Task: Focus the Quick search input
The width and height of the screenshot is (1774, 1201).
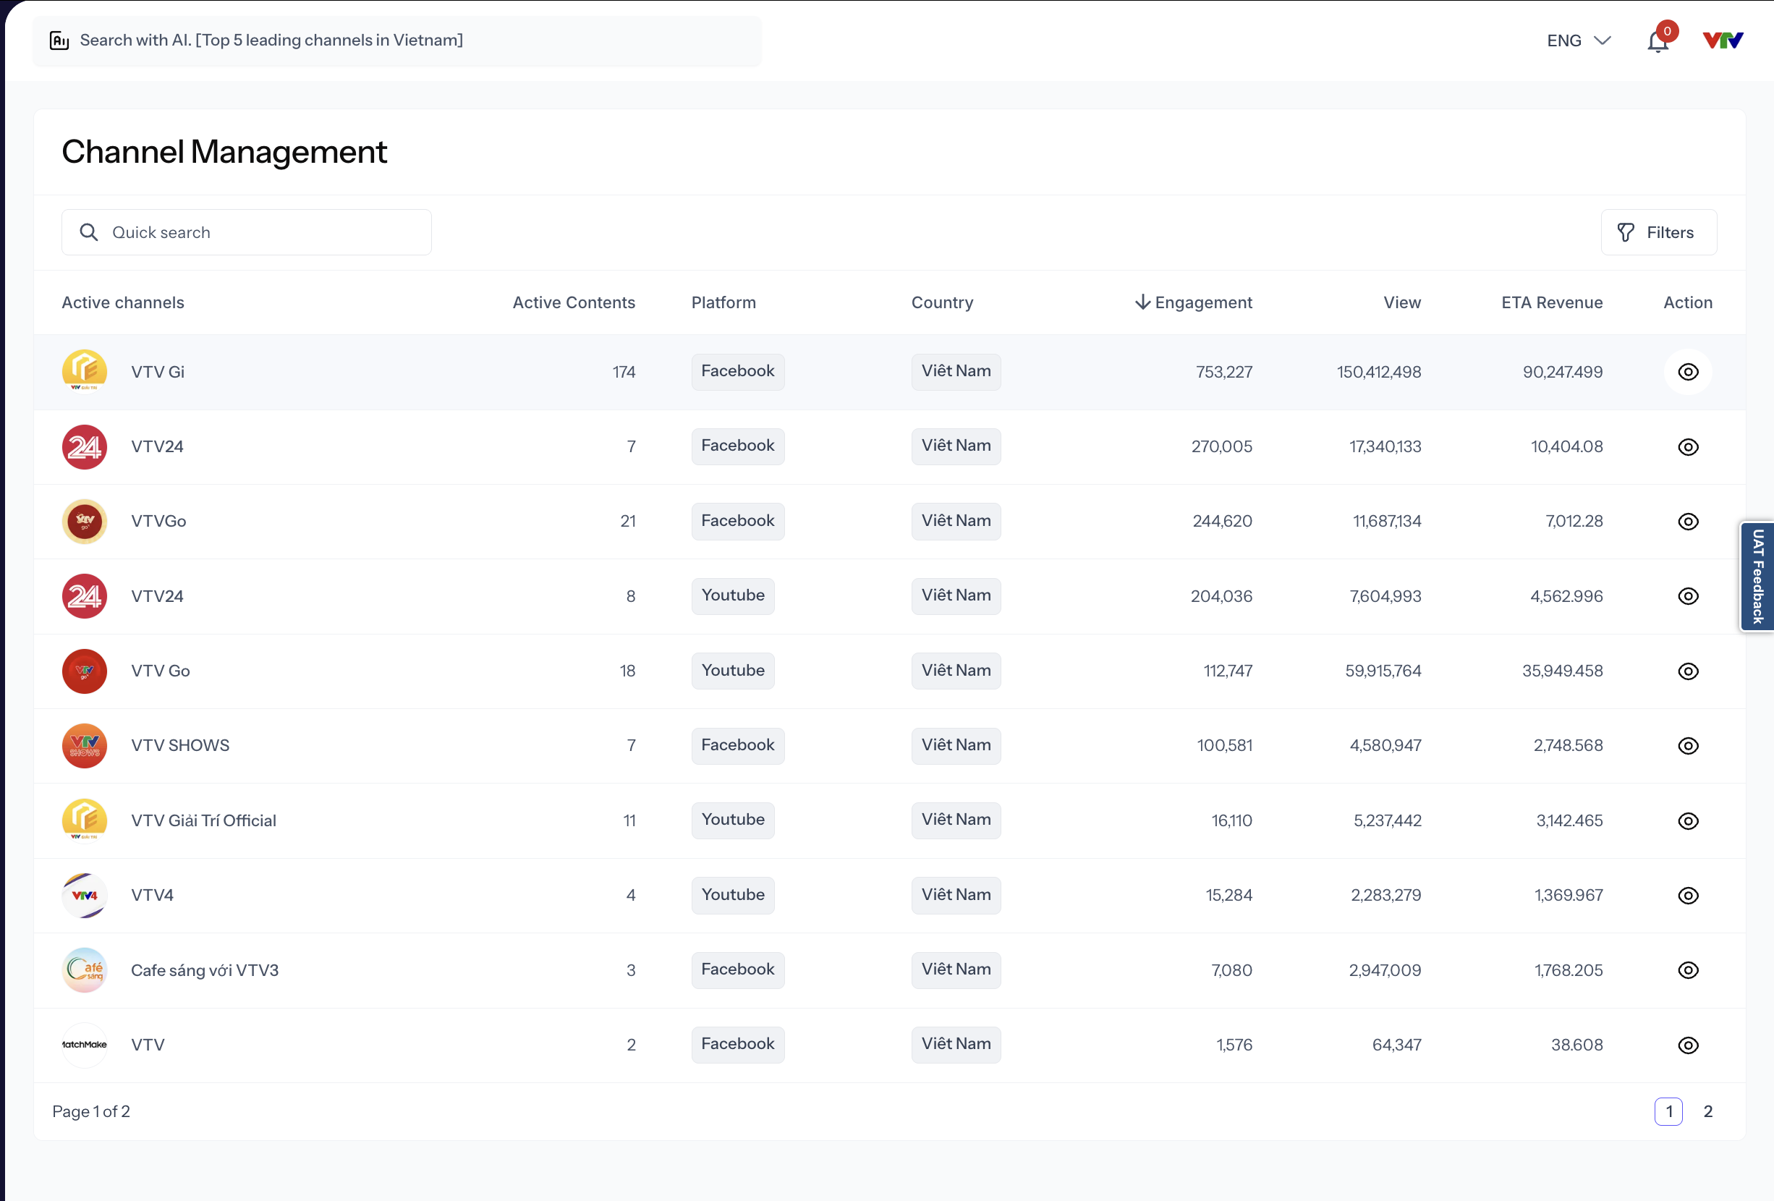Action: click(246, 232)
